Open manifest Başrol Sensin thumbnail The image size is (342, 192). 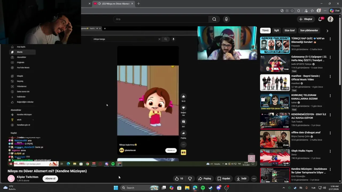[x=275, y=83]
